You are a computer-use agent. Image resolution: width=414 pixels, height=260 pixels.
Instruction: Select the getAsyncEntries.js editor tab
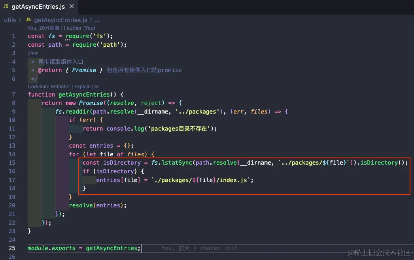(x=39, y=7)
